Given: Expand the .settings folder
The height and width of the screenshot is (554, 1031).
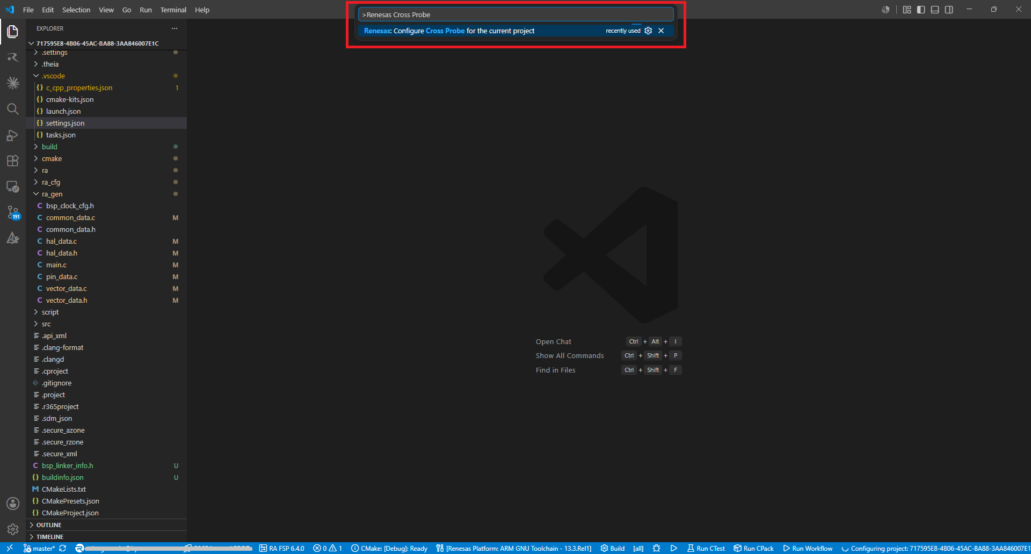Looking at the screenshot, I should pyautogui.click(x=106, y=52).
